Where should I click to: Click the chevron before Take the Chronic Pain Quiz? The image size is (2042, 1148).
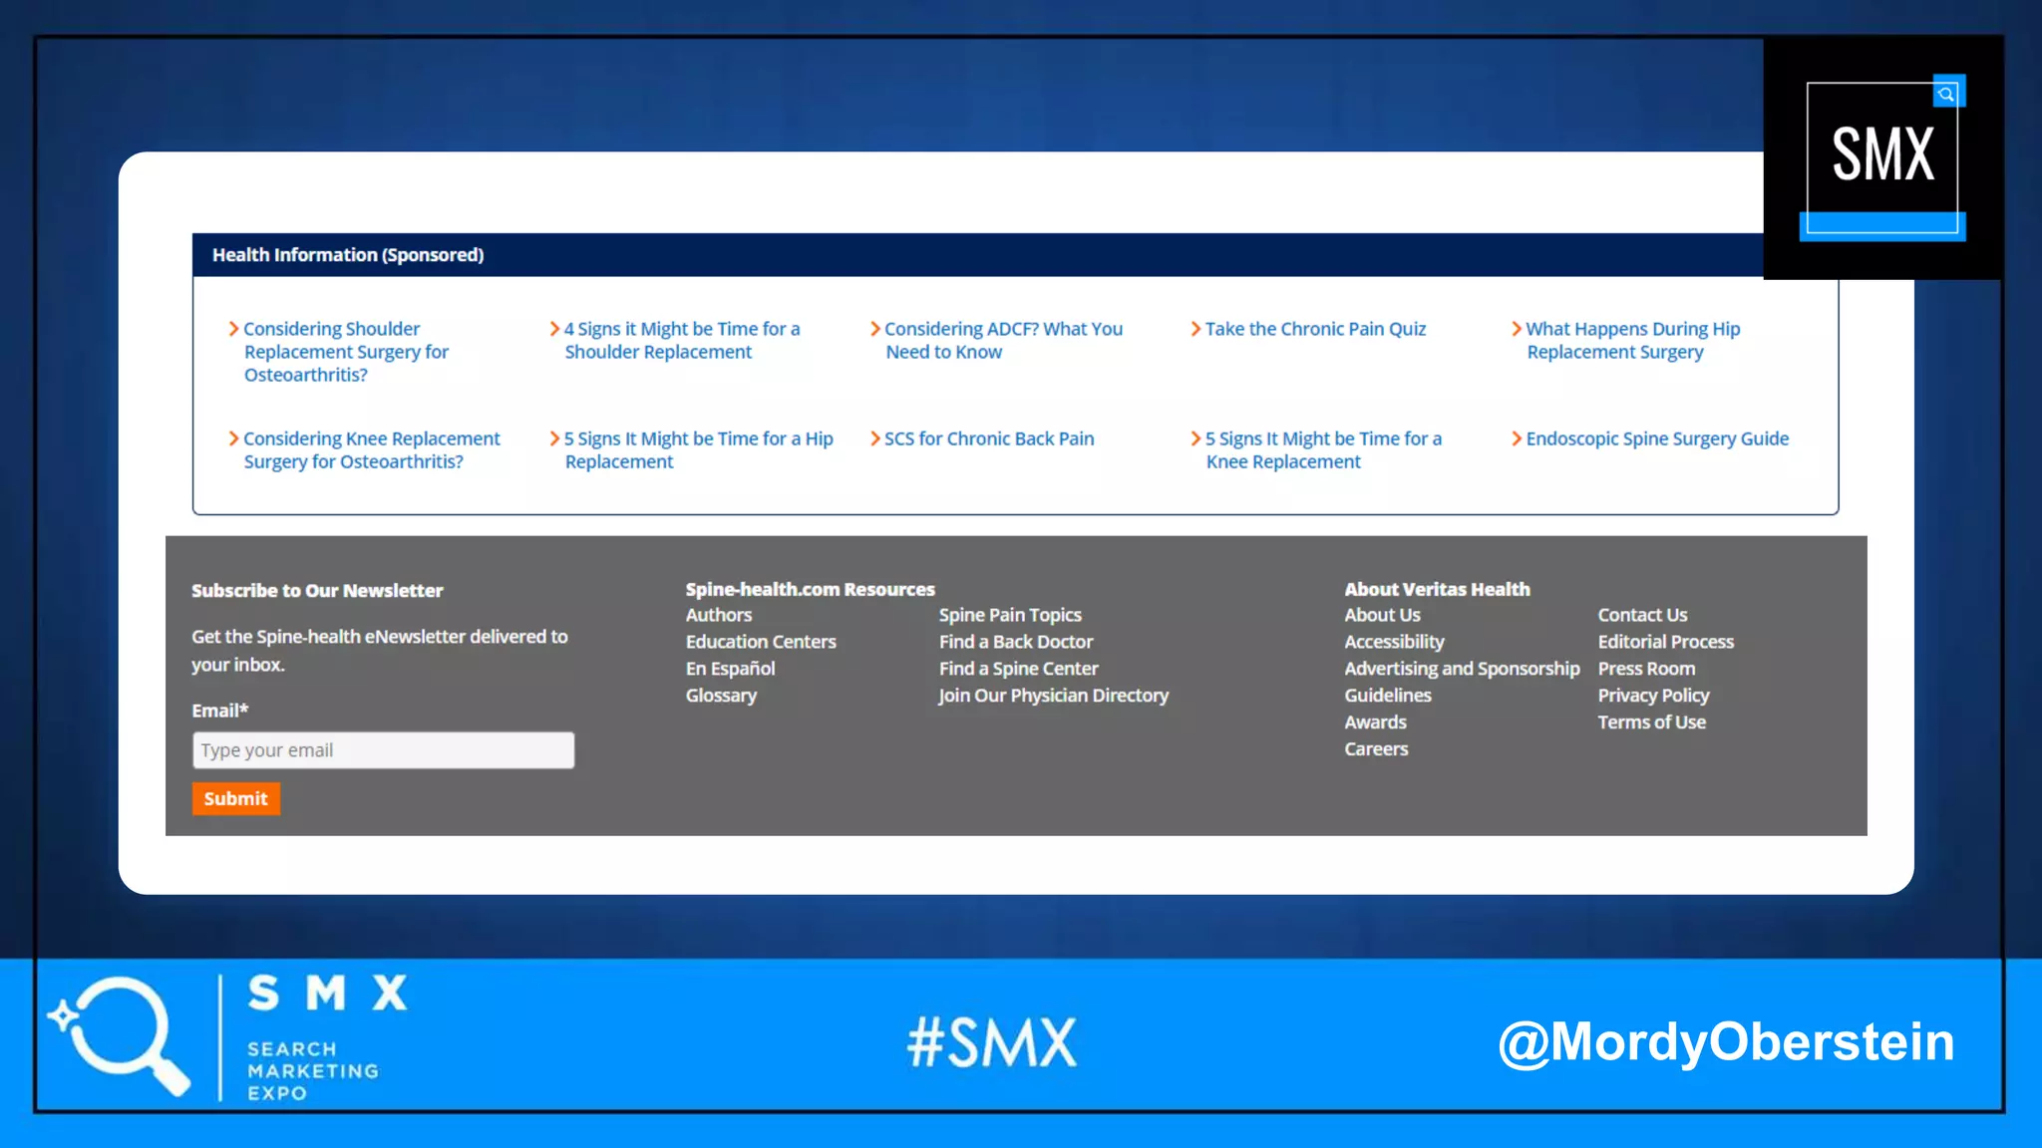coord(1195,329)
